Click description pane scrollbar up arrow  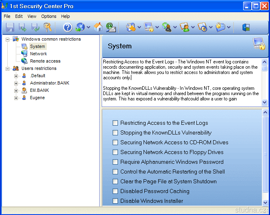tap(264, 62)
